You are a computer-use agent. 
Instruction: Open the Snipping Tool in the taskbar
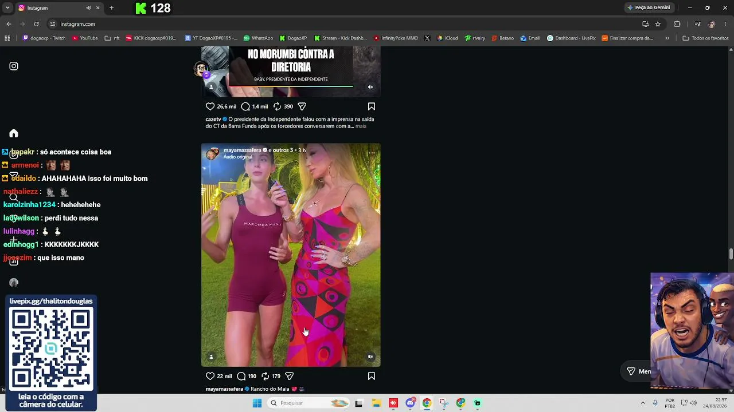444,403
